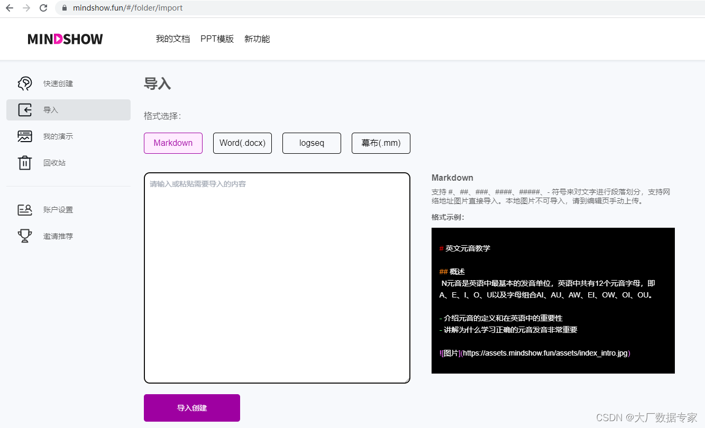Click the '## 概述' example line
The image size is (705, 428).
click(x=452, y=272)
